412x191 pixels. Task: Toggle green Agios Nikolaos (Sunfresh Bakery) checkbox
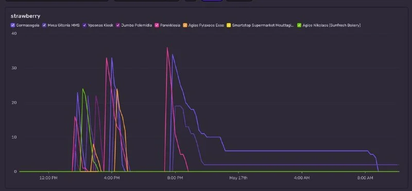[299, 25]
